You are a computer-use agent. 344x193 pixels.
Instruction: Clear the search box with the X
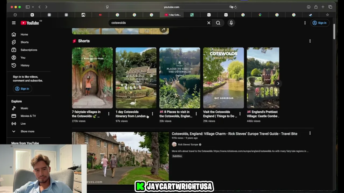click(209, 23)
